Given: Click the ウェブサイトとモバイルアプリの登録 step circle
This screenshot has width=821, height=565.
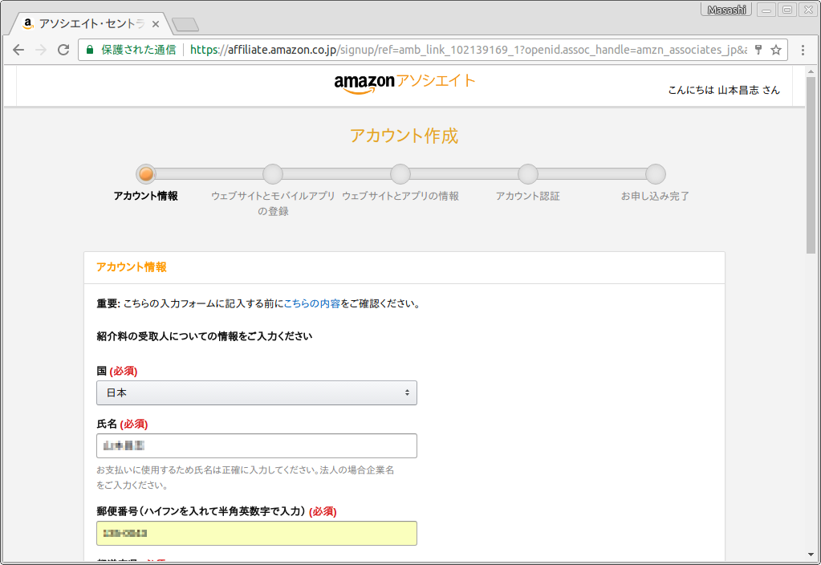Looking at the screenshot, I should pyautogui.click(x=273, y=174).
